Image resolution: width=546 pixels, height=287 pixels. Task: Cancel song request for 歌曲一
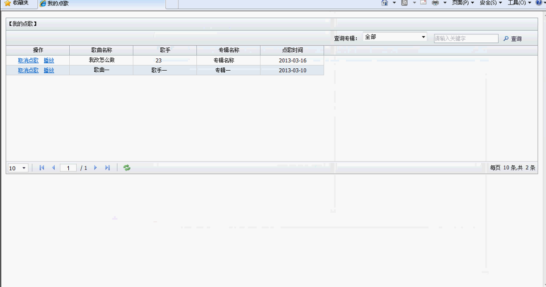[28, 70]
